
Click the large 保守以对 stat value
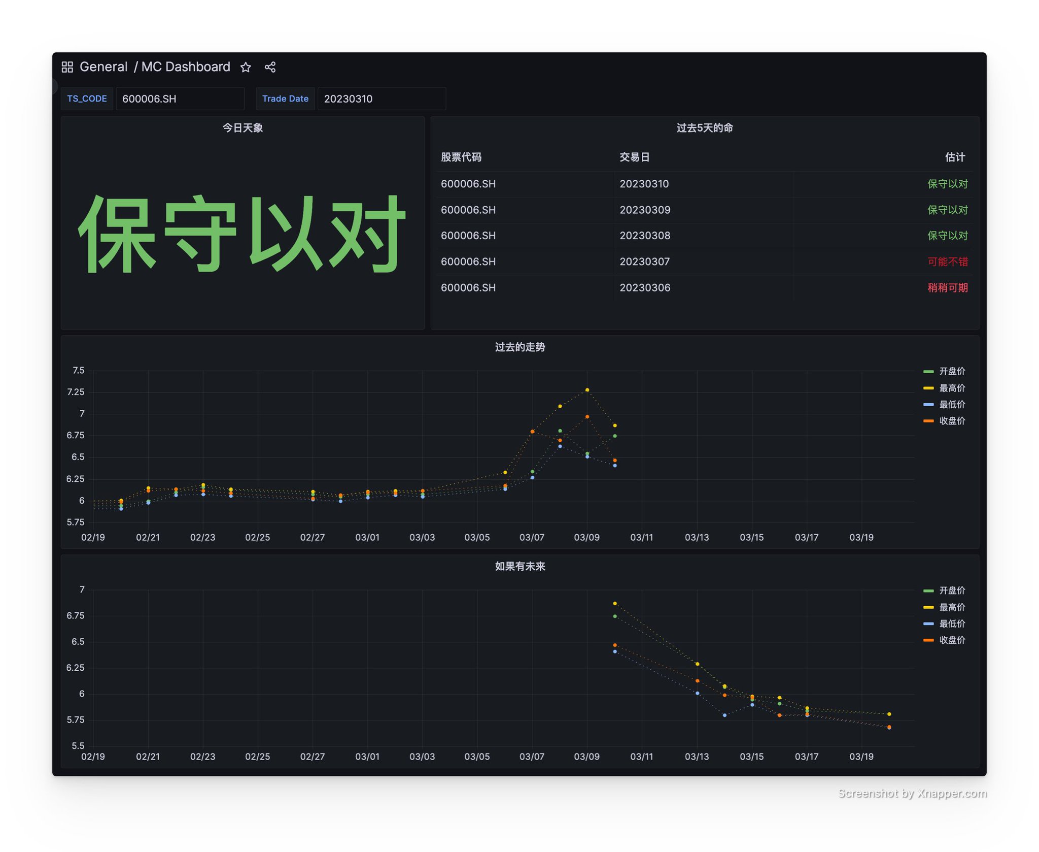pos(243,234)
